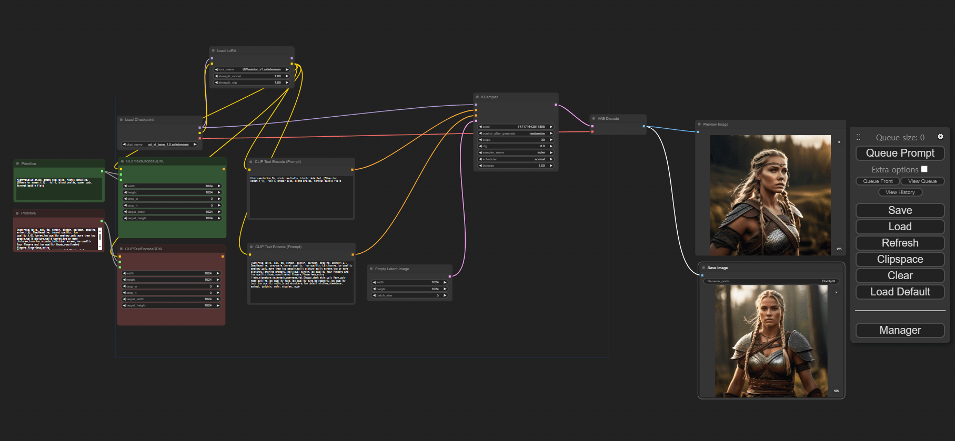This screenshot has height=441, width=955.
Task: Collapse the Load Checkpoint node via title dot
Action: point(121,119)
